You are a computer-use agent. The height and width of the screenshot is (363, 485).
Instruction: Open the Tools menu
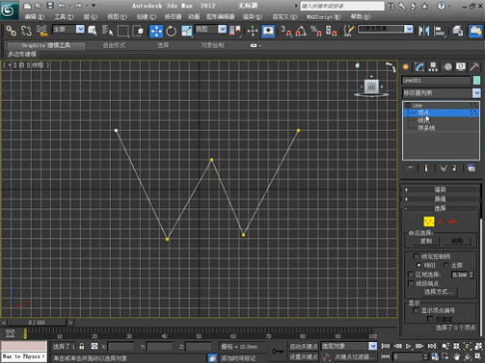[x=63, y=17]
